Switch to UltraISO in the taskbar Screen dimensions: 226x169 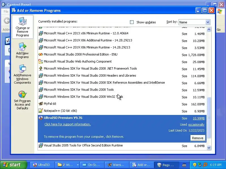(x=42, y=165)
